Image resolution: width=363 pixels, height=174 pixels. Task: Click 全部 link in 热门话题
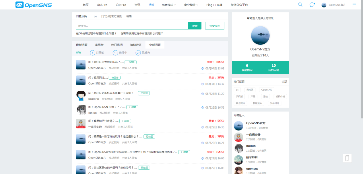pos(284,82)
